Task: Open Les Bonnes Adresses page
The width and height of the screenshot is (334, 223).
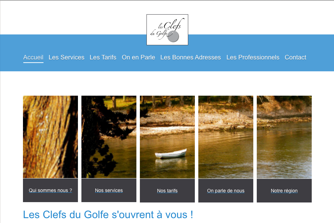Action: click(x=191, y=57)
